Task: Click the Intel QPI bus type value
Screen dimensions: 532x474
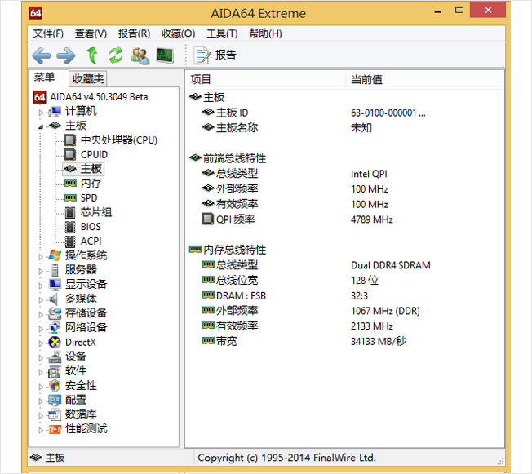Action: [x=369, y=174]
